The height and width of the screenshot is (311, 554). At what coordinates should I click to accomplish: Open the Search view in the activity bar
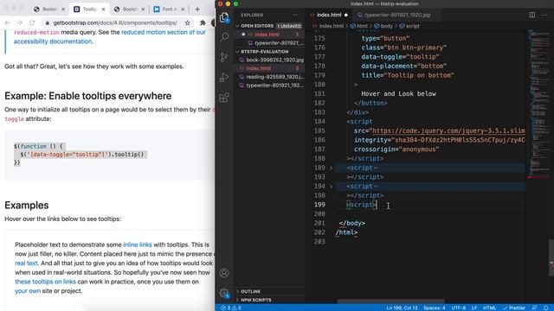(x=224, y=36)
